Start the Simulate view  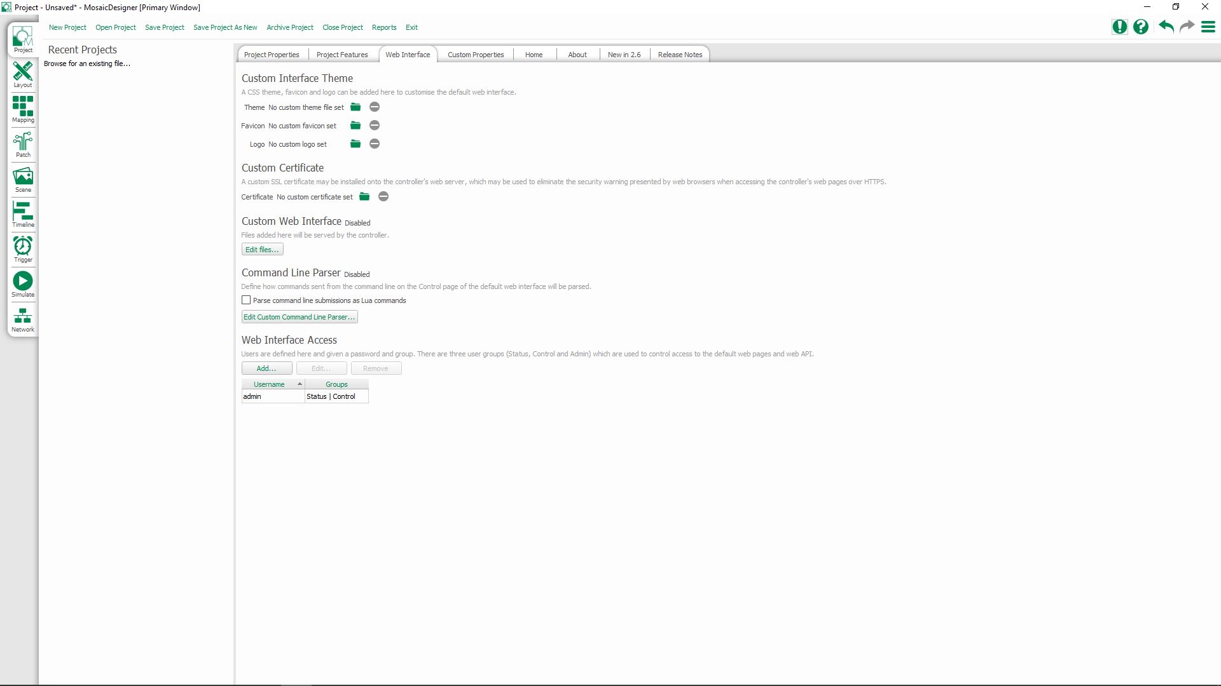pyautogui.click(x=22, y=283)
